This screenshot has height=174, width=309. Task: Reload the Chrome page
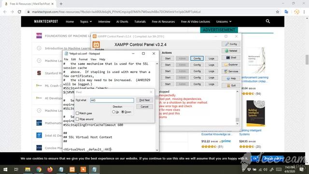[19, 12]
